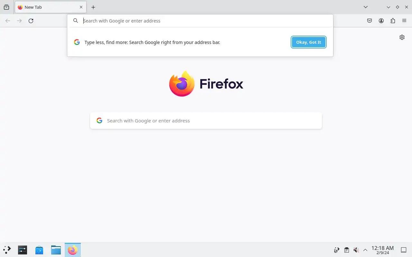
Task: Click the Firefox logo on page
Action: pyautogui.click(x=206, y=84)
